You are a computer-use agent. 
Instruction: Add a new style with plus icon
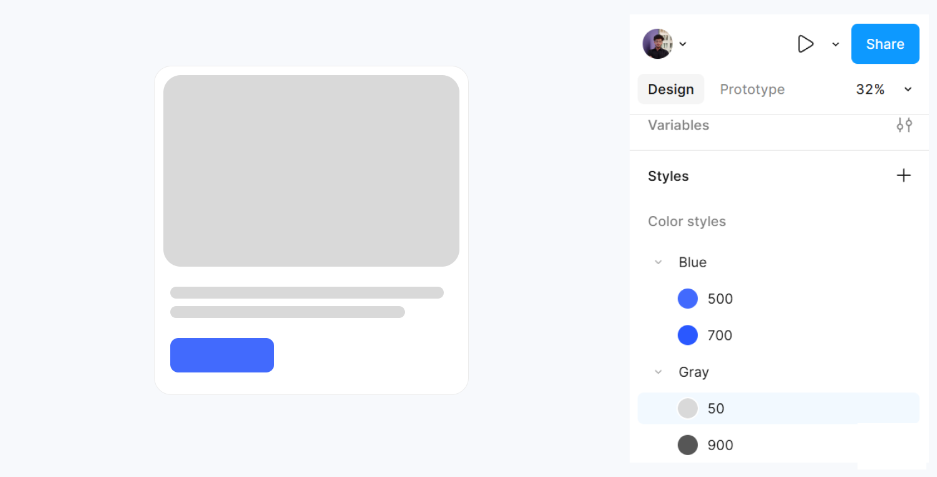904,176
